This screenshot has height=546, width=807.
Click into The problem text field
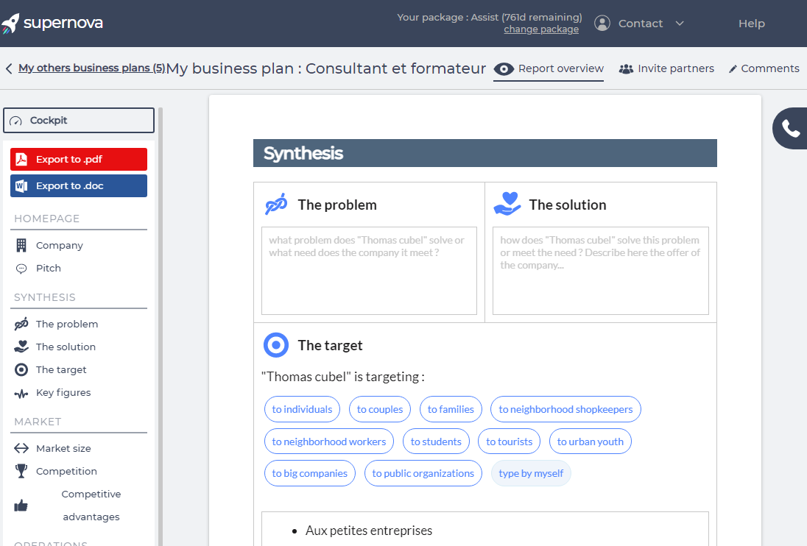pyautogui.click(x=369, y=271)
